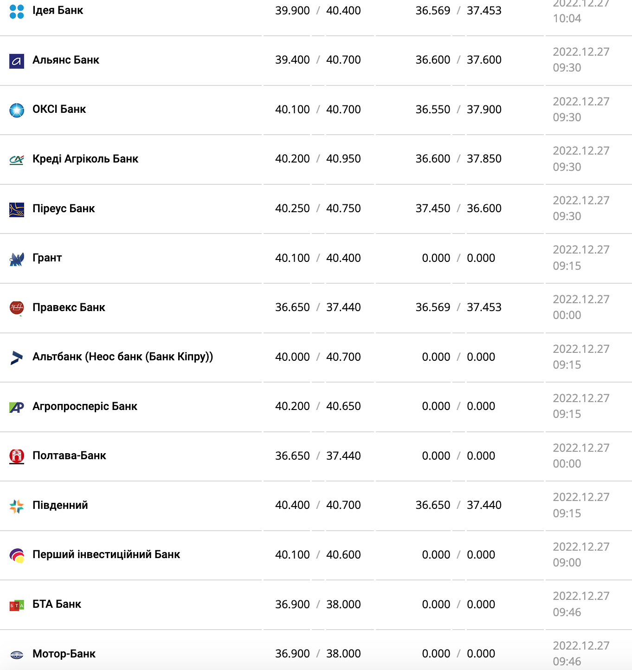The width and height of the screenshot is (632, 670).
Task: Click the Креді Агріколь Банк logo
Action: 17,160
